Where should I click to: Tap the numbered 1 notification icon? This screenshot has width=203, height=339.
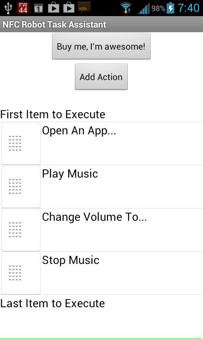[x=38, y=8]
